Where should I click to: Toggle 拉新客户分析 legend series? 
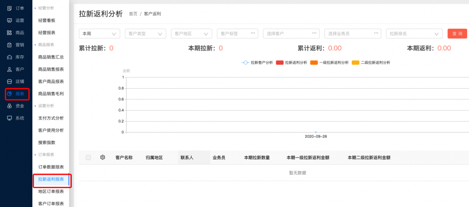tap(257, 62)
